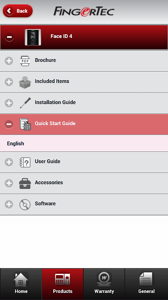Click the Brochure PDF icon
The height and width of the screenshot is (300, 168).
[x=25, y=61]
